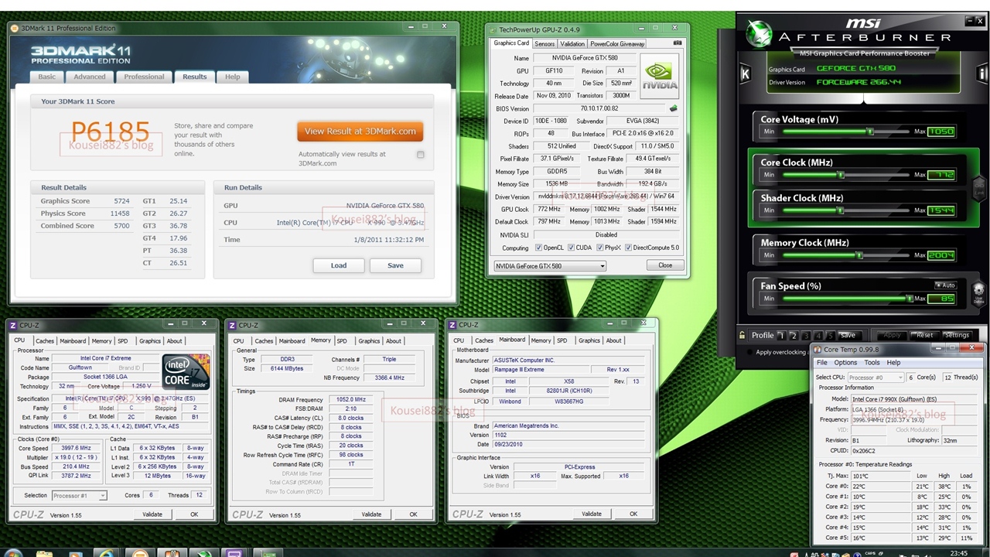Click the NVIDIA logo in GPU-Z
The height and width of the screenshot is (557, 990).
[x=659, y=76]
